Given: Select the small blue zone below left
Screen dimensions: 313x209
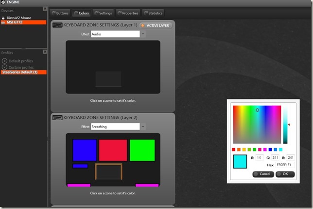Looking at the screenshot, I should coord(80,166).
